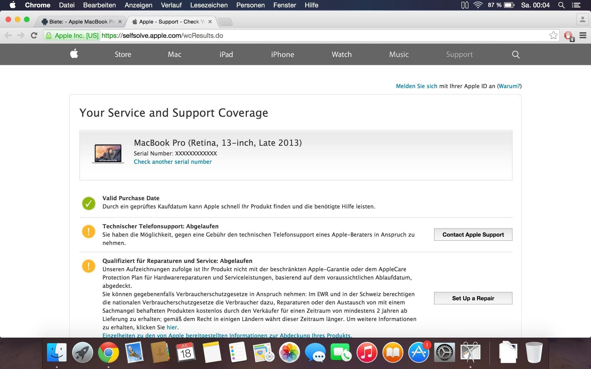Open Reminders from the dock
This screenshot has height=369, width=591.
(238, 352)
